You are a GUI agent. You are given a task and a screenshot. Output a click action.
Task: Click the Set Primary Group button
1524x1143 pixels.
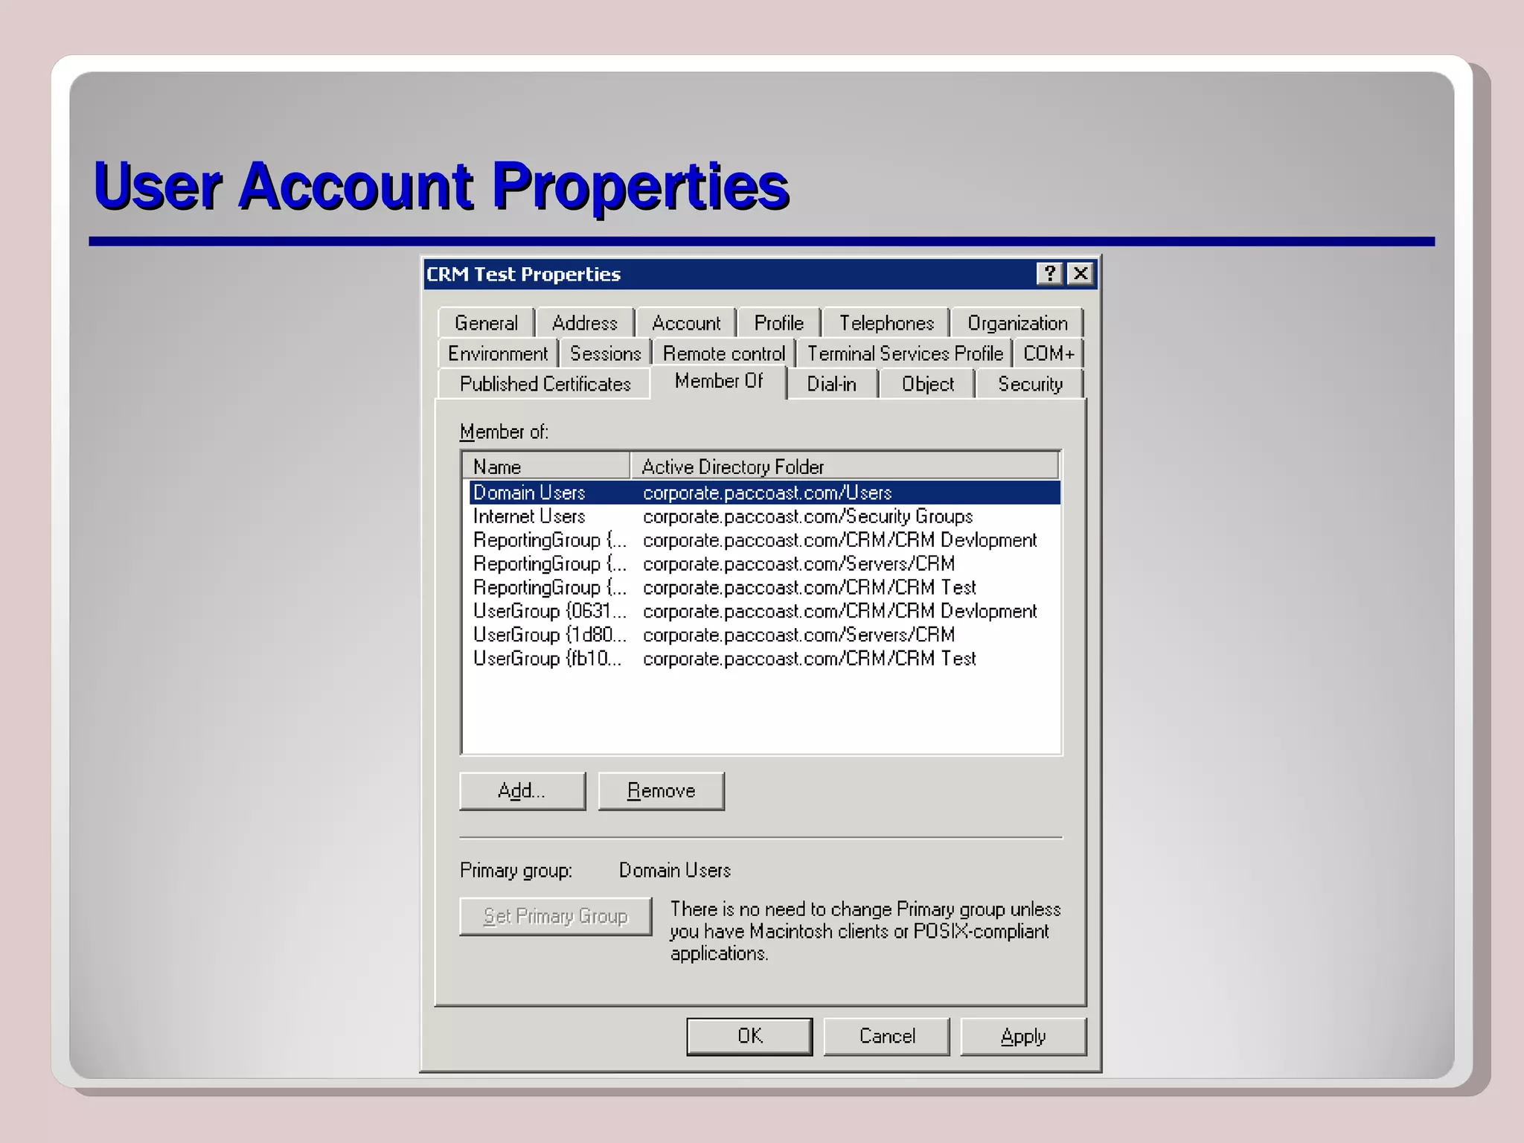pyautogui.click(x=556, y=916)
